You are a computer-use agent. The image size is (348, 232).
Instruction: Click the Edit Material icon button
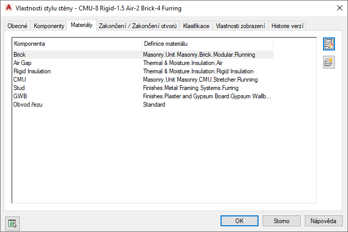click(328, 44)
